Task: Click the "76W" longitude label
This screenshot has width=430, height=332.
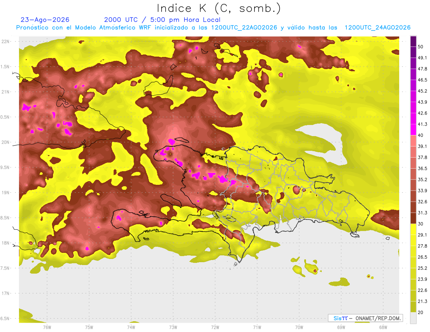Action: point(47,327)
